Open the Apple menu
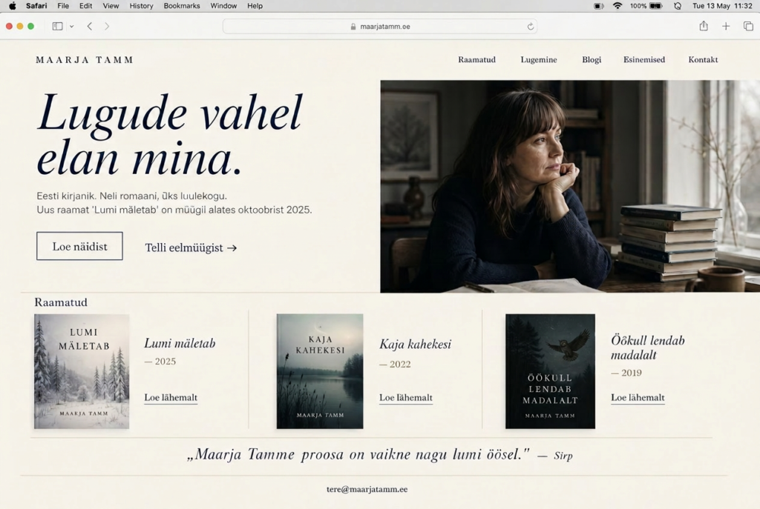Image resolution: width=760 pixels, height=509 pixels. coord(13,6)
